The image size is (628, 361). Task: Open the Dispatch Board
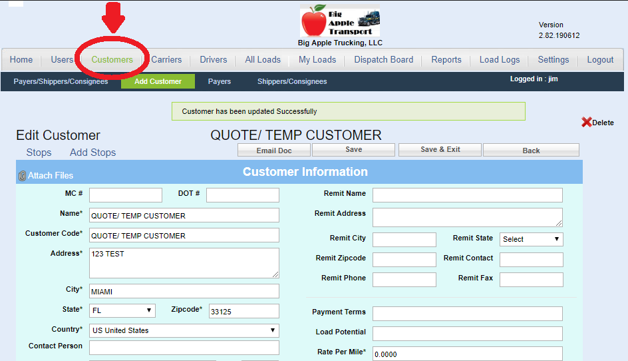[384, 60]
